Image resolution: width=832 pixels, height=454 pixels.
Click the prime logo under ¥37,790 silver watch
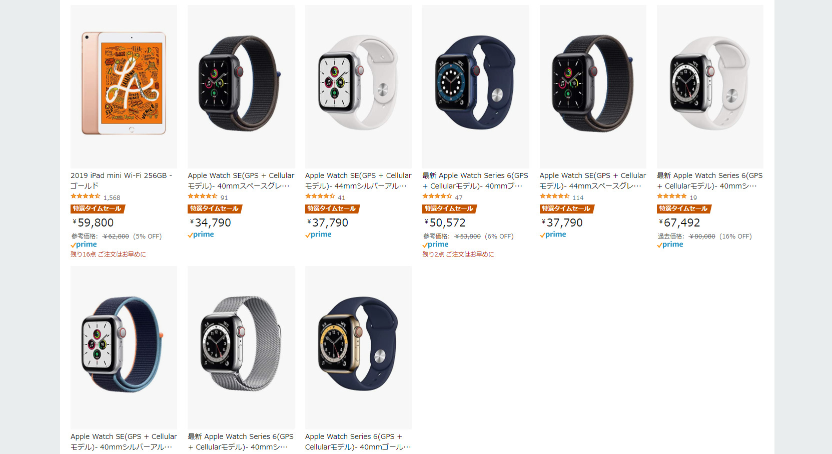[318, 234]
